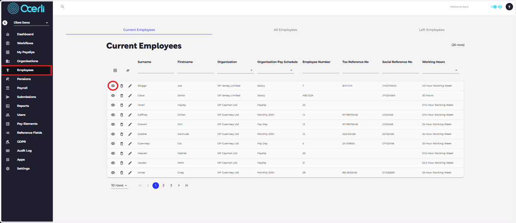Click the search magnifier icon
Viewport: 516px width, 223px height.
(x=62, y=7)
